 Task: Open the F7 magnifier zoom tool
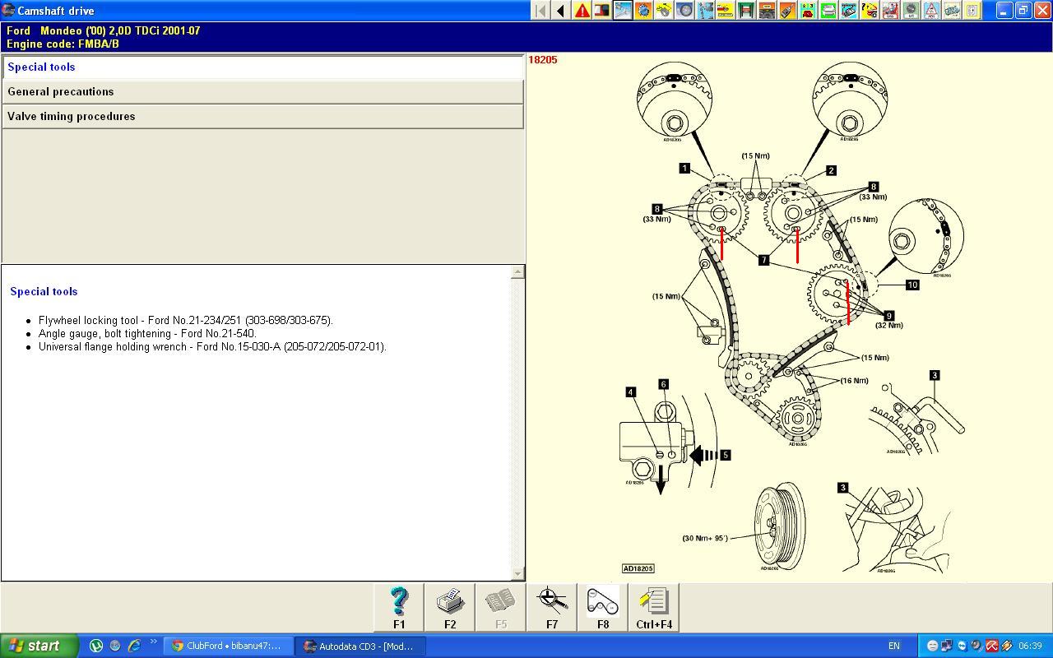tap(552, 607)
